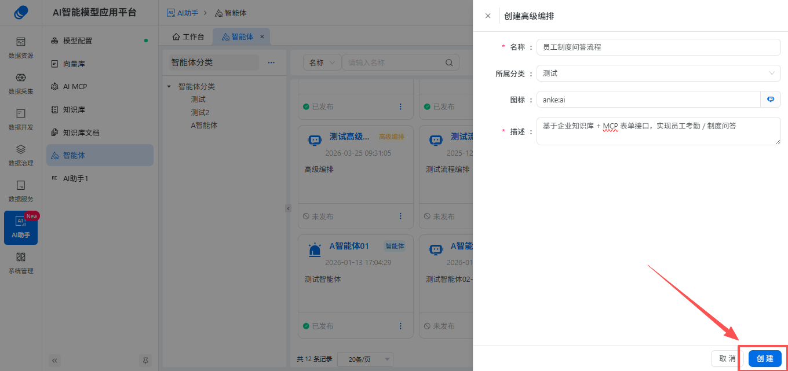This screenshot has width=788, height=371.
Task: Click the 取消 button
Action: pos(727,358)
